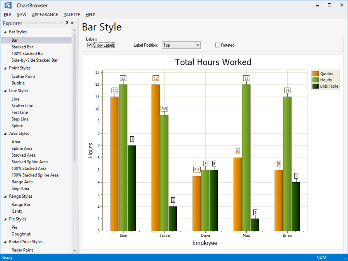The width and height of the screenshot is (348, 261).
Task: Open the PALETTE menu
Action: 72,15
